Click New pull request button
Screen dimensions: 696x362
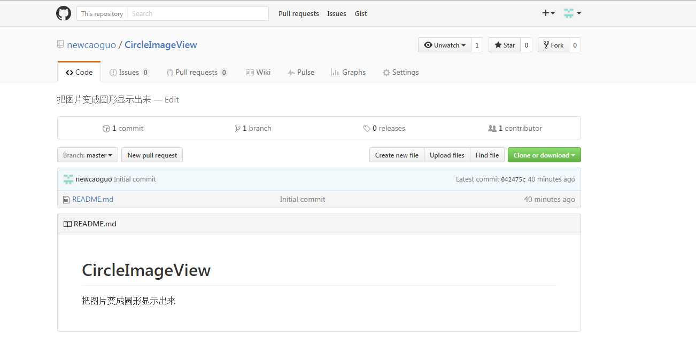coord(152,155)
